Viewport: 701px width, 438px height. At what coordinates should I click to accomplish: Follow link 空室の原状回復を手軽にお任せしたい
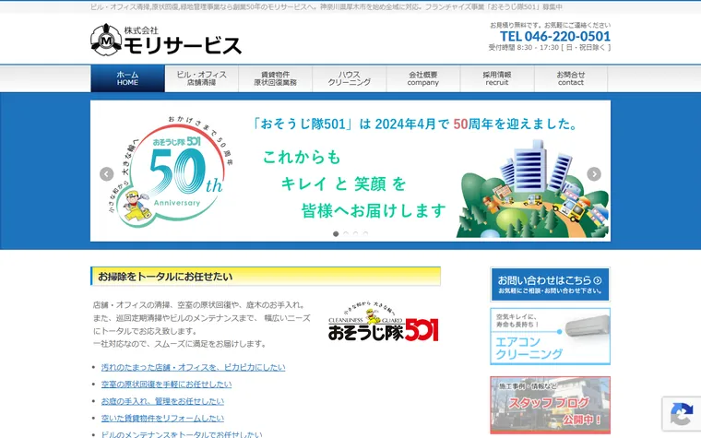pyautogui.click(x=166, y=385)
